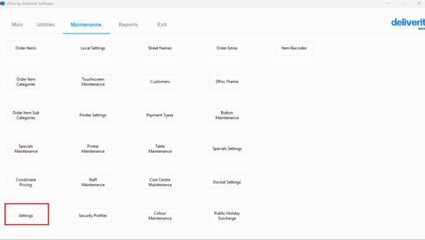Open Colour Maintenance
Screen dimensions: 425x240
pos(160,215)
